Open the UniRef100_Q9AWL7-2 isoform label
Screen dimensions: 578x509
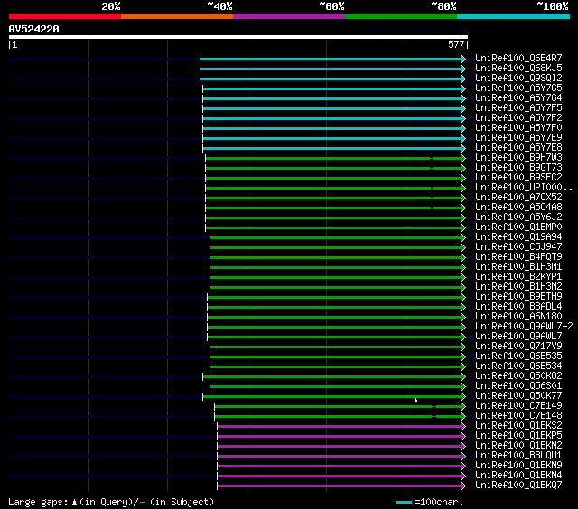click(524, 327)
